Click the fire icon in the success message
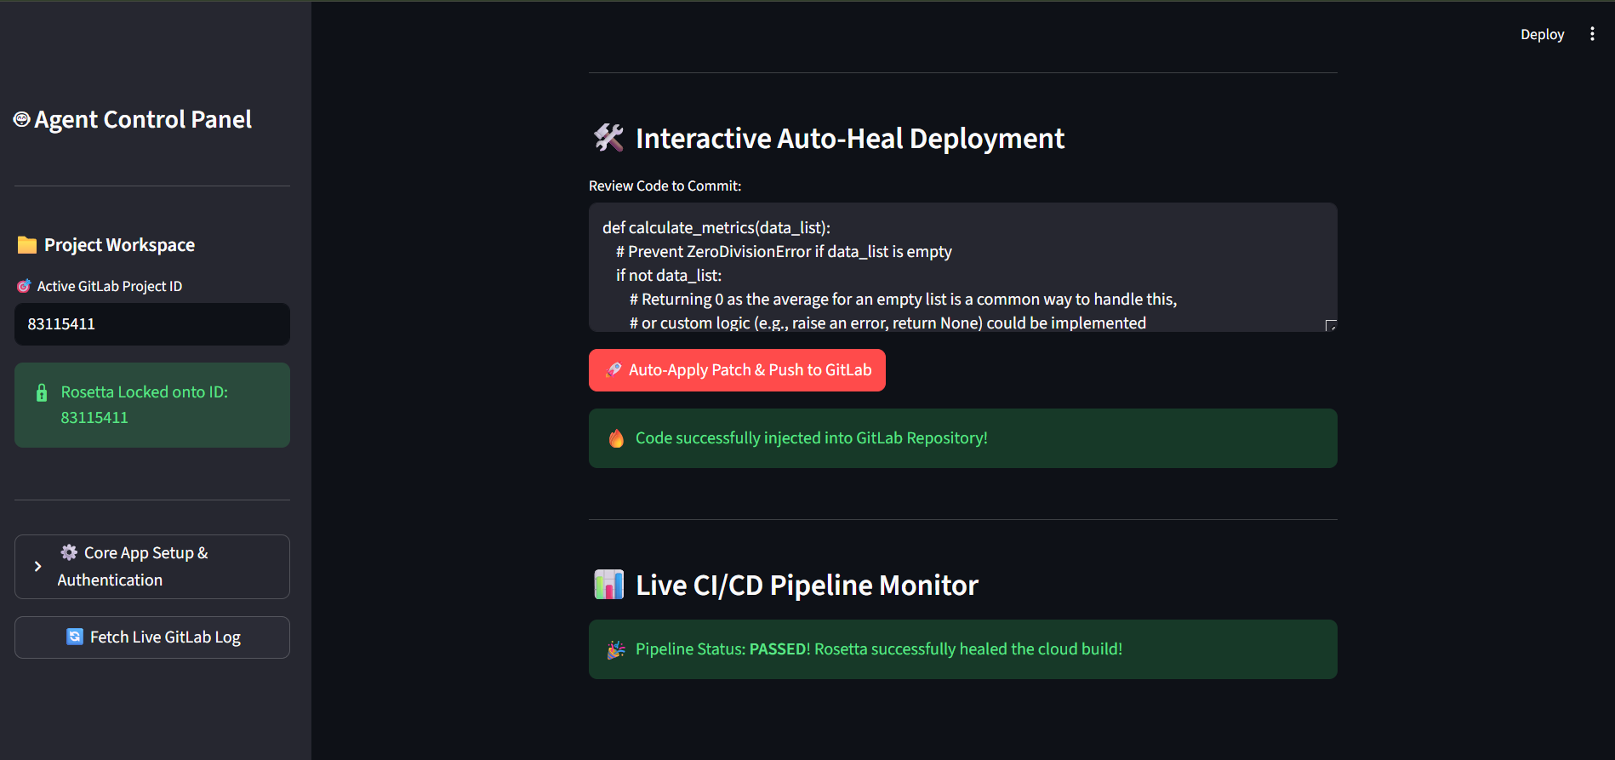The width and height of the screenshot is (1615, 760). click(x=616, y=438)
